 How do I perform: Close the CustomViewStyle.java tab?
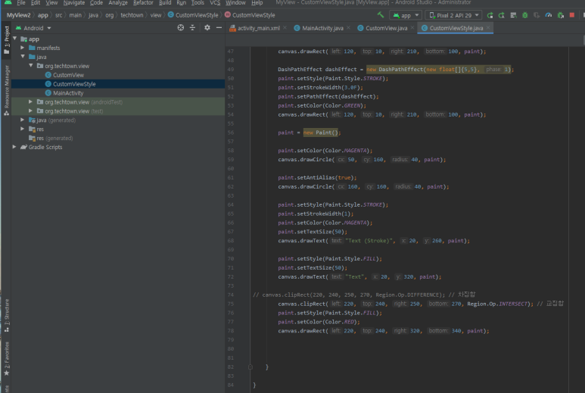[x=488, y=27]
